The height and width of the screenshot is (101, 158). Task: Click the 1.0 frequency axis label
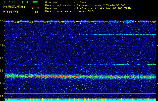(x=2, y=45)
